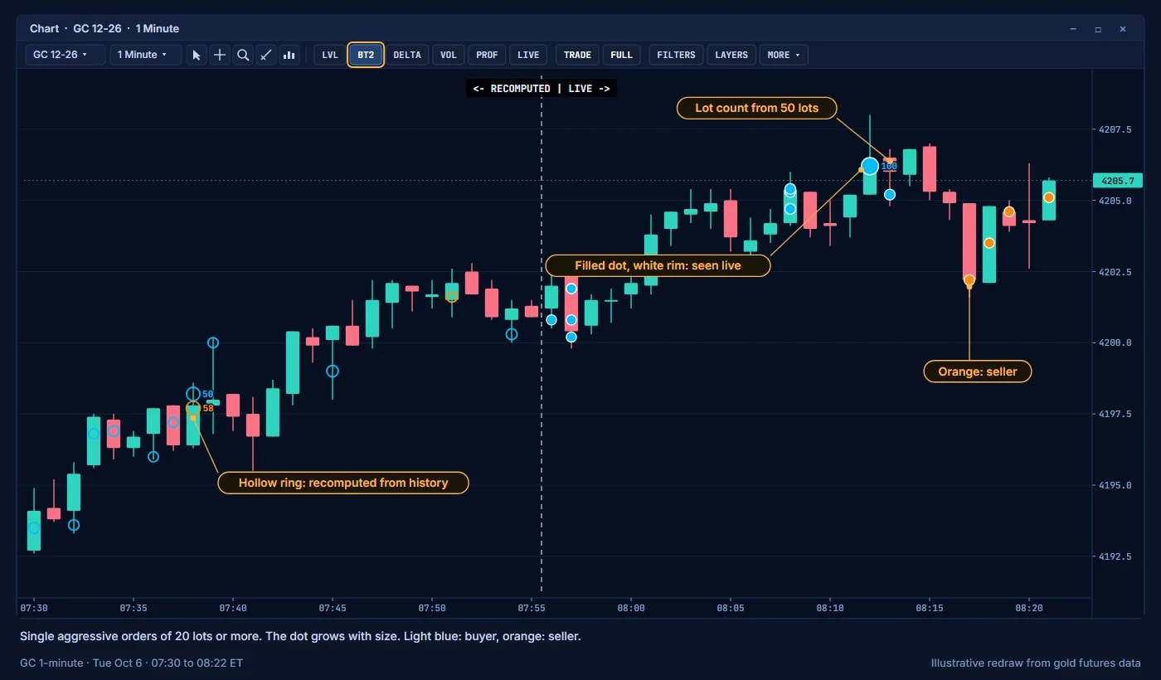Click the 4207.5 price axis label
The image size is (1161, 680).
coord(1115,129)
